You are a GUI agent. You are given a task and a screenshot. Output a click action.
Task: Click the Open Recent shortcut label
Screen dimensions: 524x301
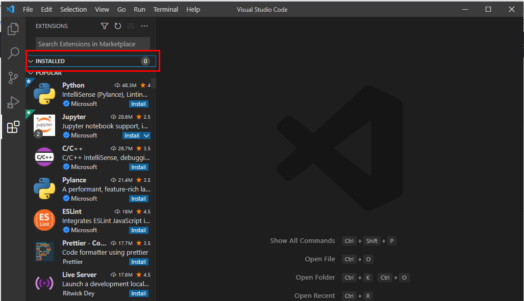point(314,296)
